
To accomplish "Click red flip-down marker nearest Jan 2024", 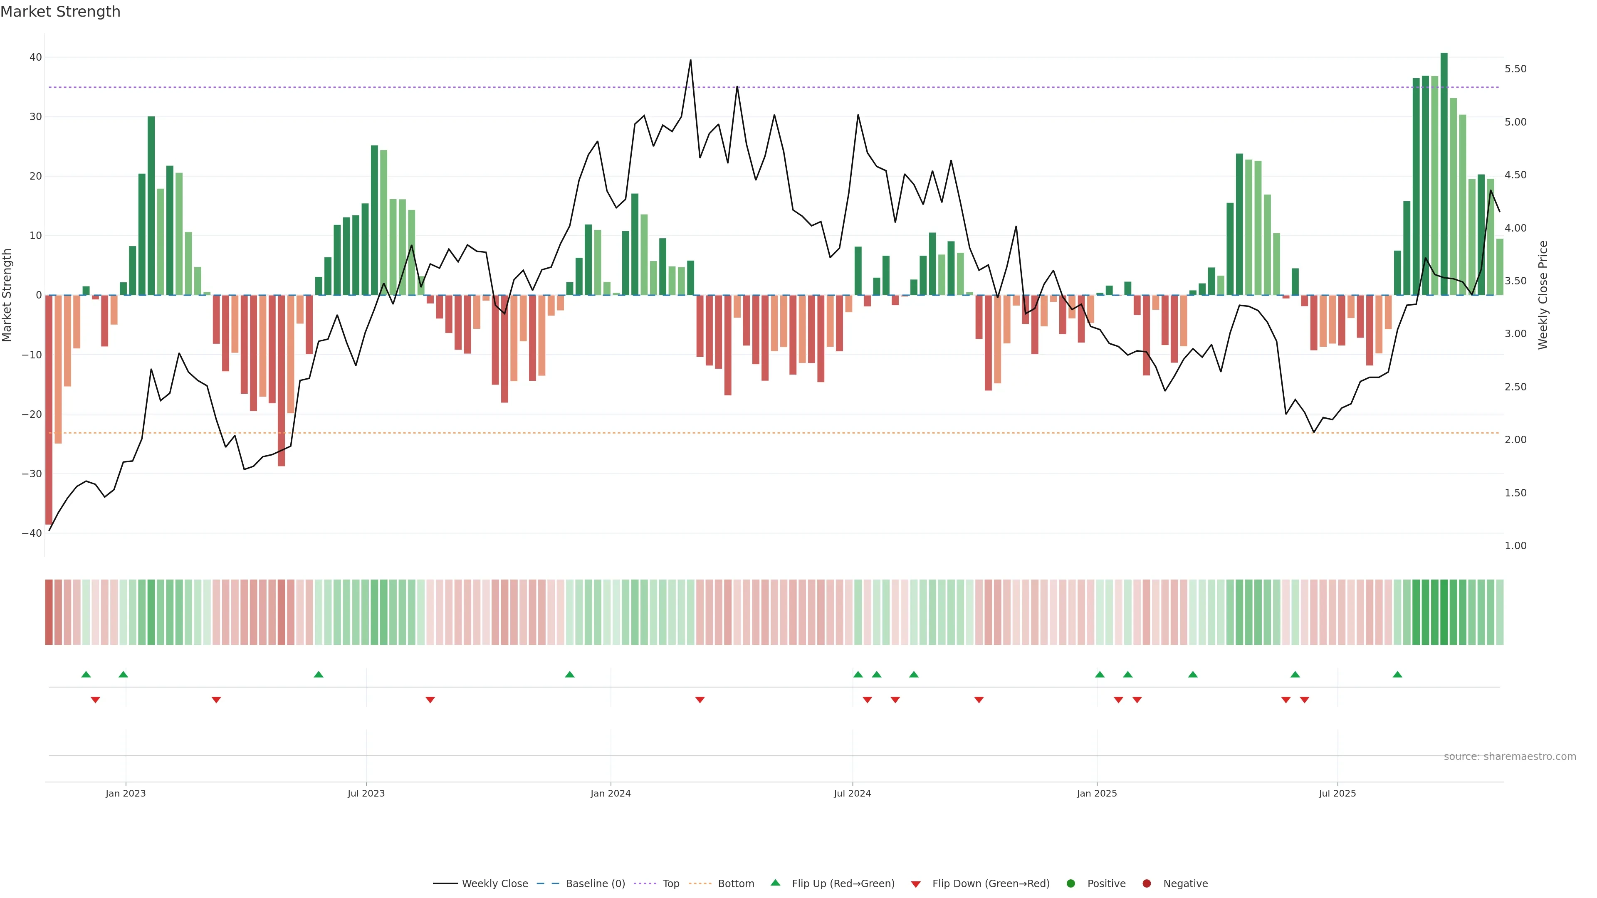I will pyautogui.click(x=700, y=700).
